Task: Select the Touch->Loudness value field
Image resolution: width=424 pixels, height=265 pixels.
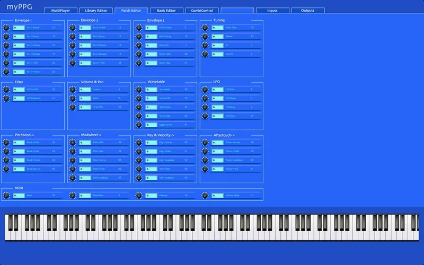Action: click(218, 160)
